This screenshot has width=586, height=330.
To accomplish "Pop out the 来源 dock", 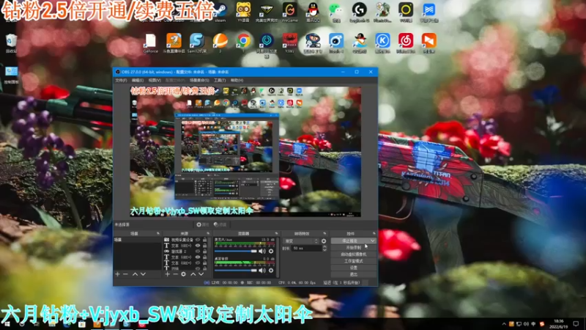I will (x=208, y=233).
